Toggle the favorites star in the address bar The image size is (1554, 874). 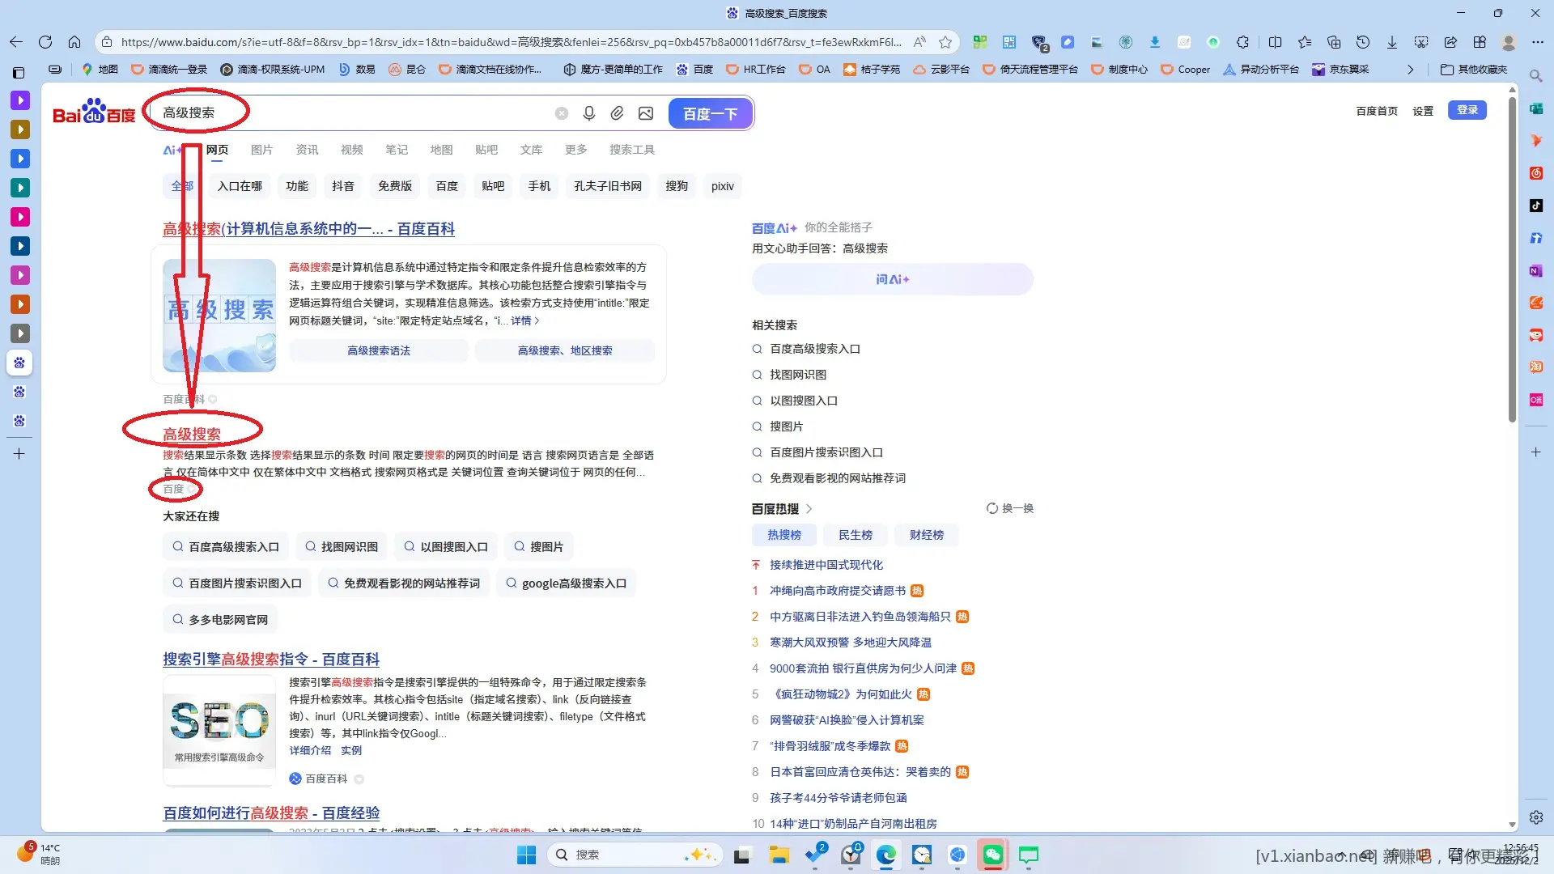point(945,41)
